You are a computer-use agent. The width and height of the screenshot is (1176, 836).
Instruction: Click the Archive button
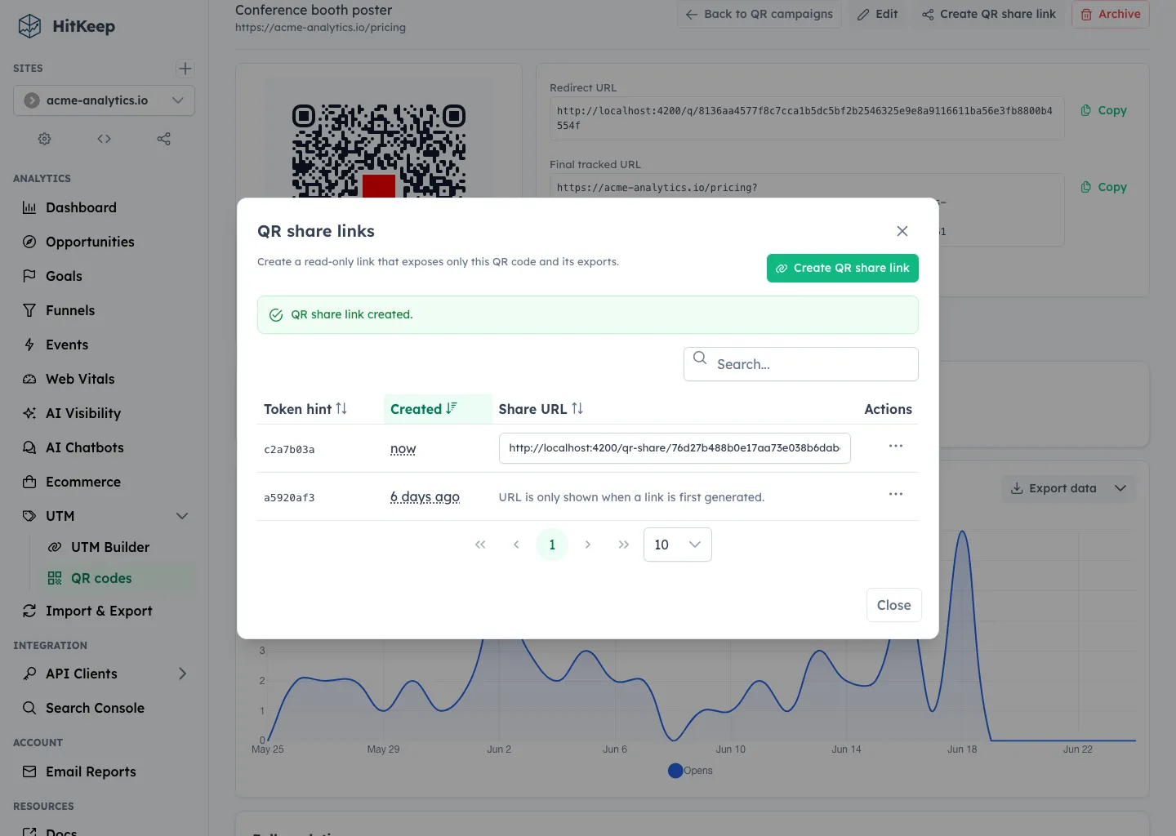1111,14
